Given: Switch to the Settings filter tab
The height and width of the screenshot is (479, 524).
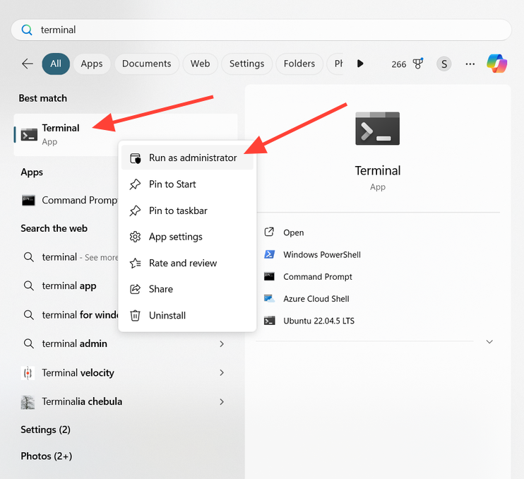Looking at the screenshot, I should click(246, 64).
